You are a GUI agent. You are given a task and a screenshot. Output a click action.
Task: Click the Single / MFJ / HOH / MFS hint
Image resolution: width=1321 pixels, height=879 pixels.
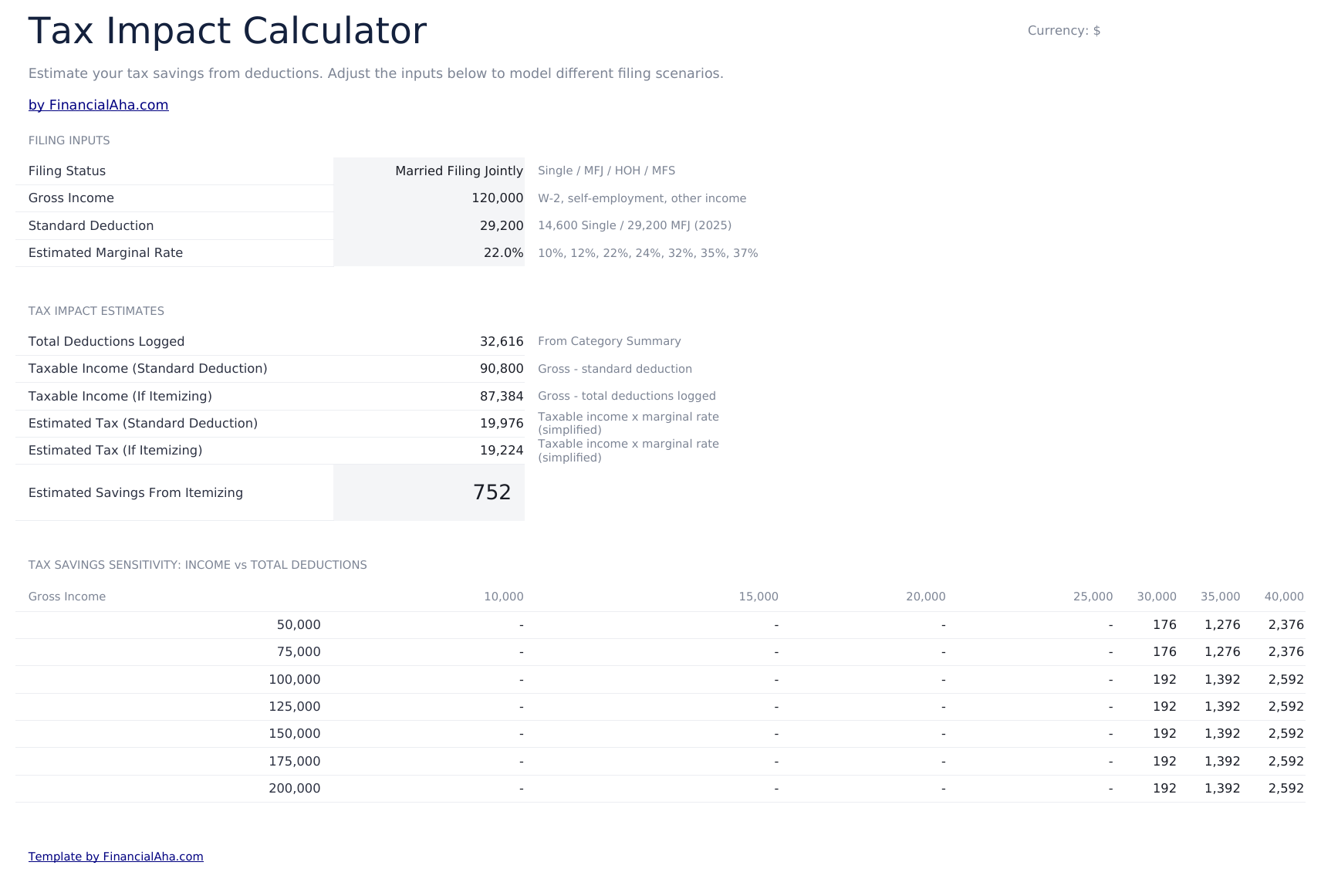tap(606, 171)
